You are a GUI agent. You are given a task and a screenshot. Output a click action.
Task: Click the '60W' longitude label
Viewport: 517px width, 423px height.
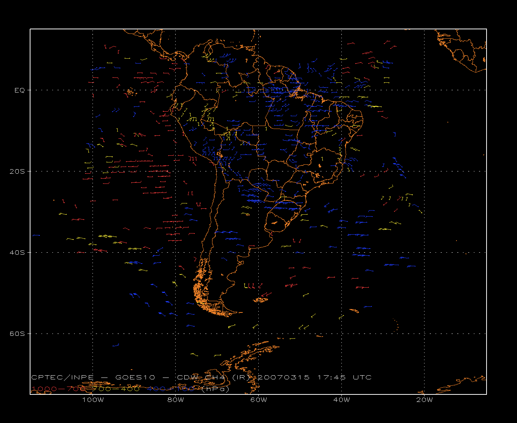click(x=259, y=400)
